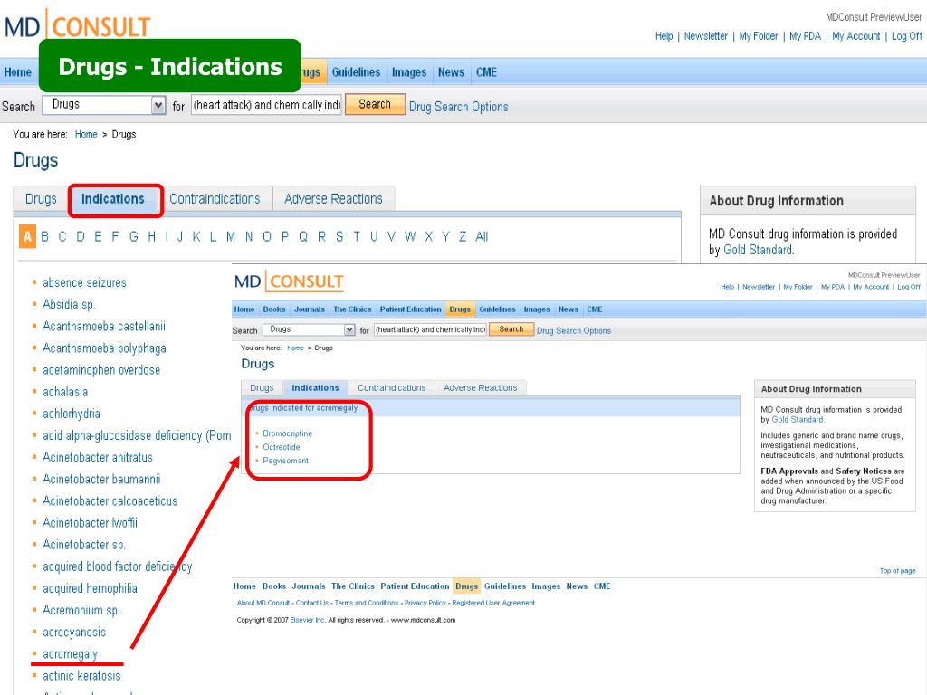Viewport: 927px width, 695px height.
Task: Open 'Terms and Conditions' in the inset footer
Action: [367, 603]
